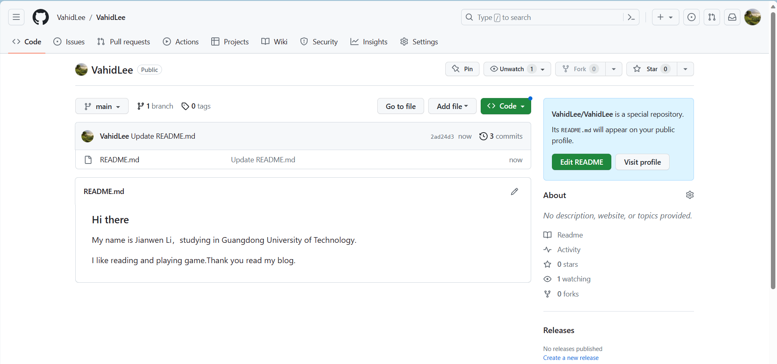This screenshot has width=777, height=364.
Task: Click the VahidLee repository title heading
Action: pyautogui.click(x=112, y=70)
